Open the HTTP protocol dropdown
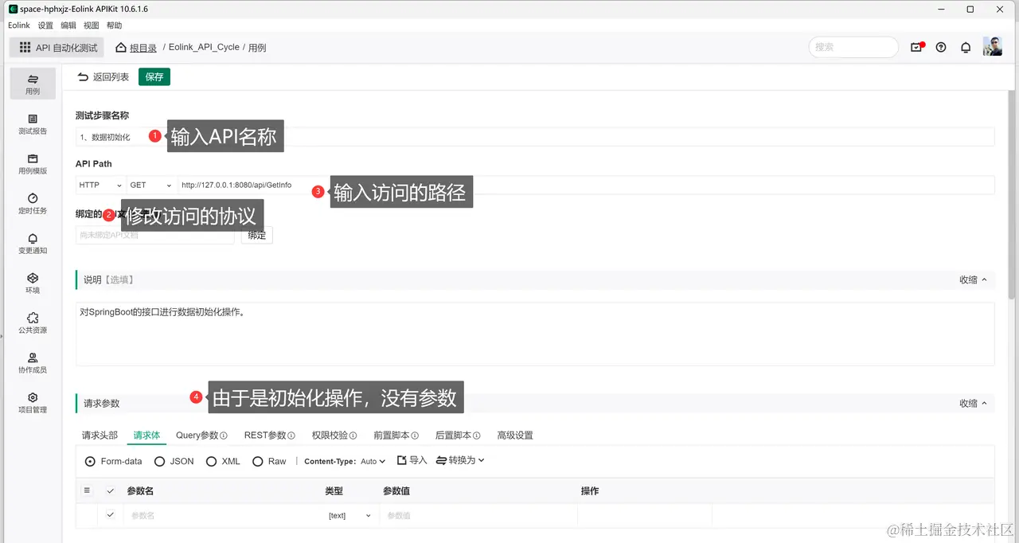This screenshot has width=1019, height=543. (x=100, y=185)
